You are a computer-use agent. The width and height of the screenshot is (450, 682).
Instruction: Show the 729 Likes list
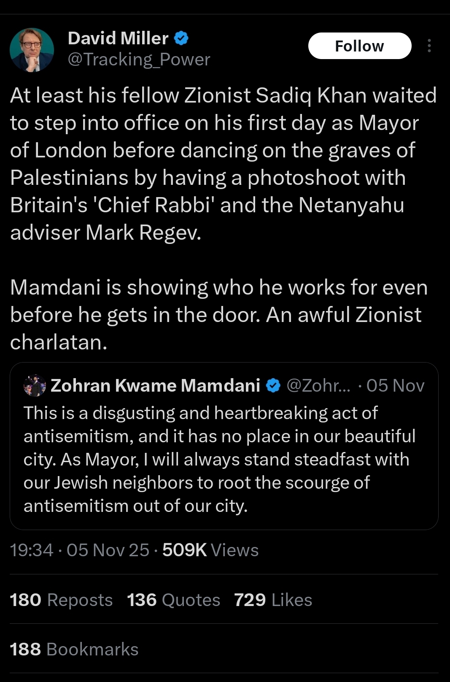(x=273, y=600)
